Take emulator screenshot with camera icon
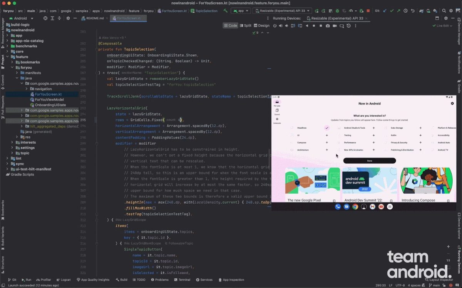 click(x=328, y=25)
